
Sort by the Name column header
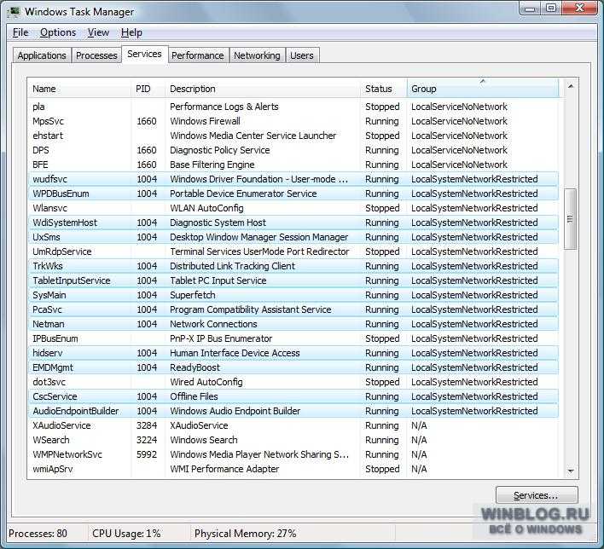click(x=79, y=89)
